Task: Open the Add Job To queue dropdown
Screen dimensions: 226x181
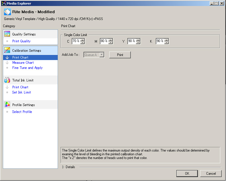Action: (x=102, y=55)
